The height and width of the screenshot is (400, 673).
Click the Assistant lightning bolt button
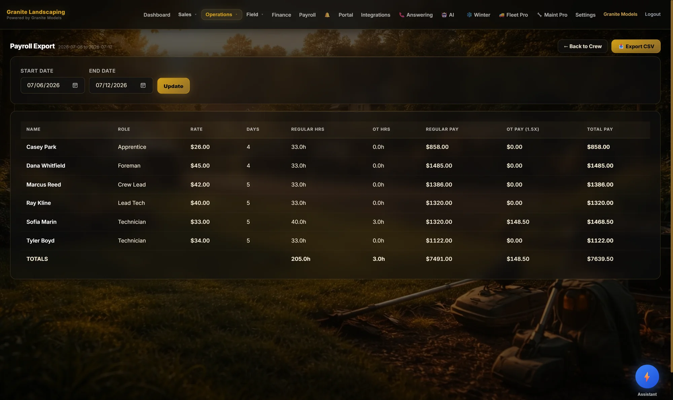click(x=647, y=376)
